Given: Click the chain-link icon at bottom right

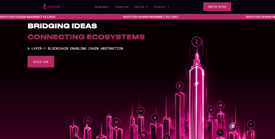Looking at the screenshot, I should (220, 132).
